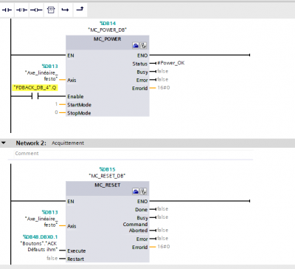Select MC_POWER ErrorId value 16#0
Image resolution: width=295 pixels, height=269 pixels.
(x=164, y=88)
